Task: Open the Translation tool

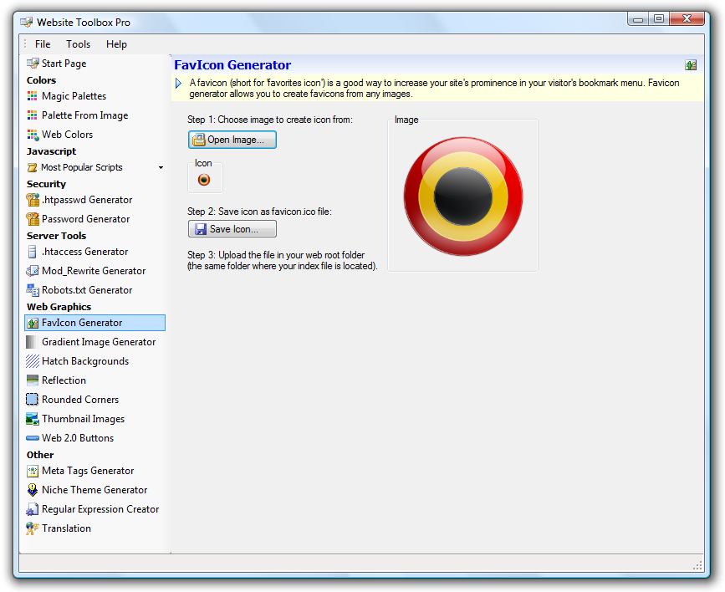Action: (x=66, y=528)
